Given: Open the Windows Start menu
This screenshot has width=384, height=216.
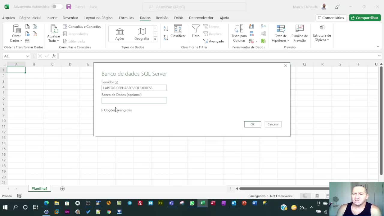Looking at the screenshot, I should click(5, 207).
